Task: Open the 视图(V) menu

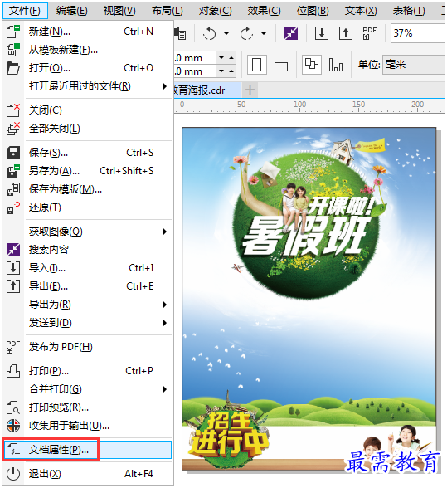Action: coord(119,11)
